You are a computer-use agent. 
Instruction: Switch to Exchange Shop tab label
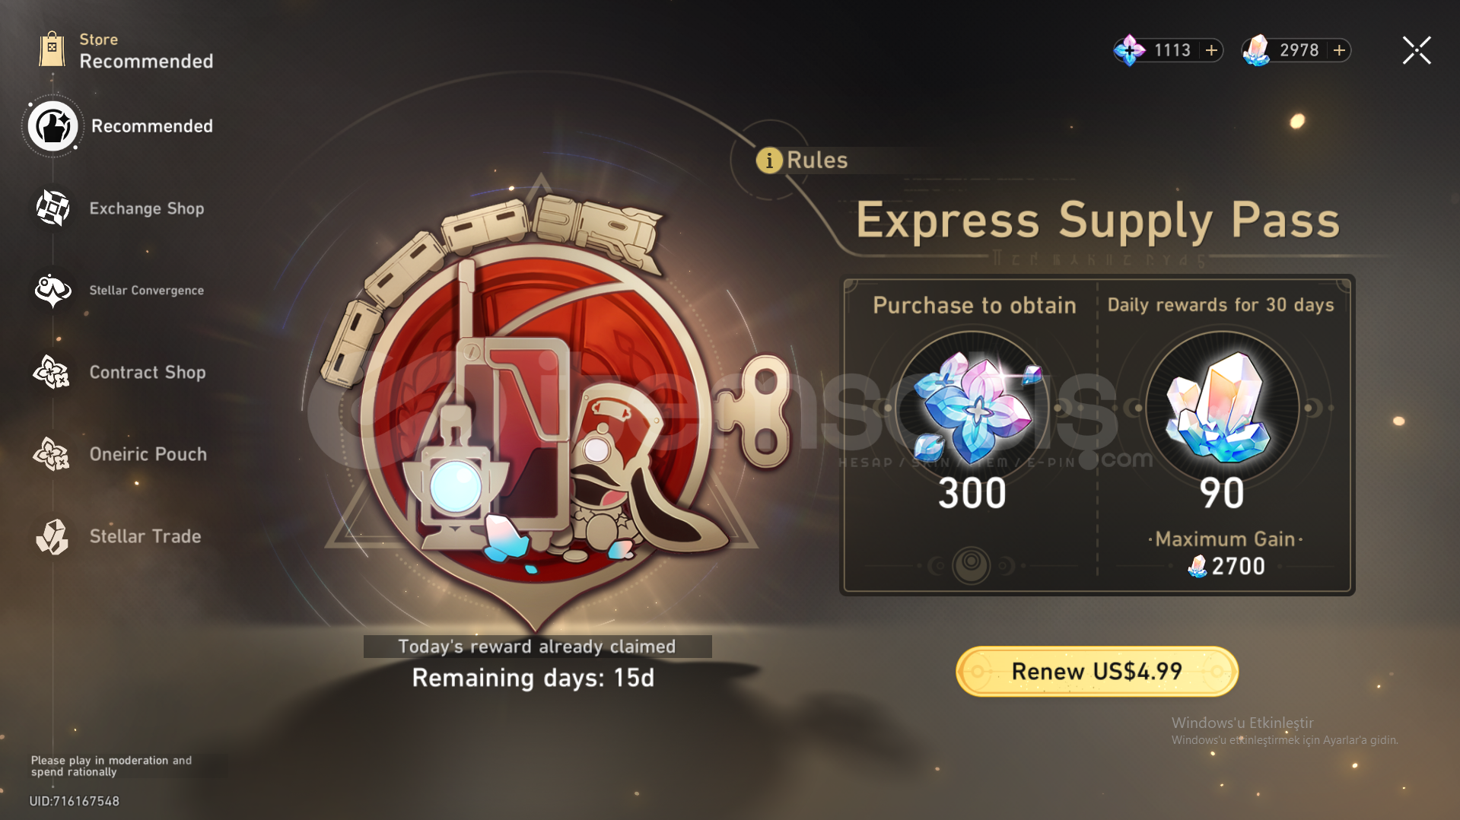pos(147,208)
